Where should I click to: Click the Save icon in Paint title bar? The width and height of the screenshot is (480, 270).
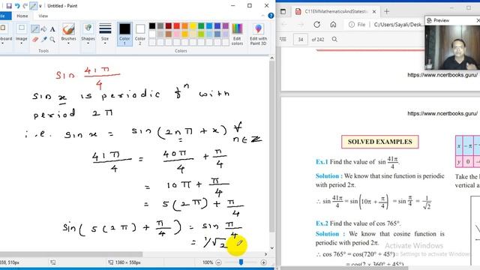9,6
